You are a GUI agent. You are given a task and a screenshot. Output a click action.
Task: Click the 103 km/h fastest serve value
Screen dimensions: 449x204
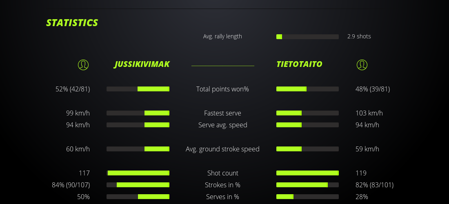pos(369,113)
